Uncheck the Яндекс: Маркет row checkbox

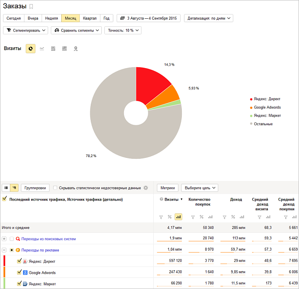point(19,283)
